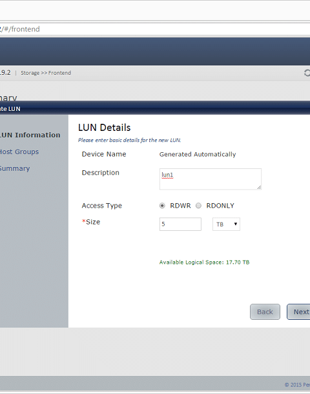
Task: Click the refresh icon in the breadcrumb bar
Action: [x=307, y=73]
